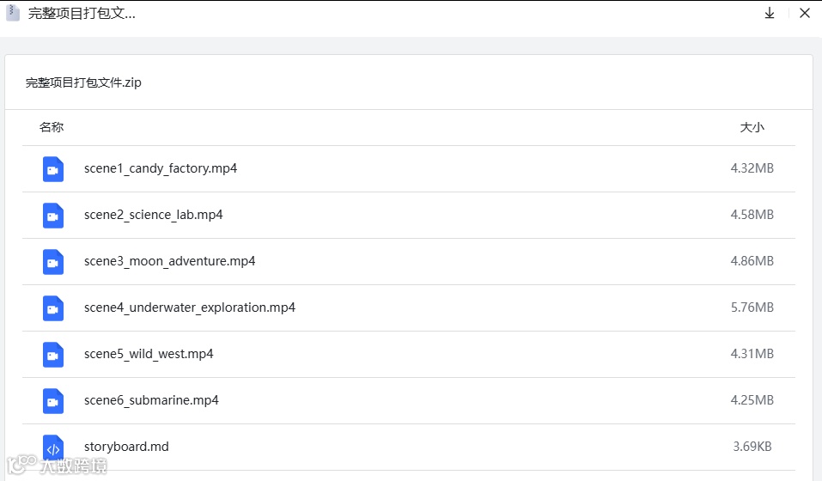Click the video icon beside scene2_science_lab.mp4
The width and height of the screenshot is (822, 481).
(x=53, y=216)
